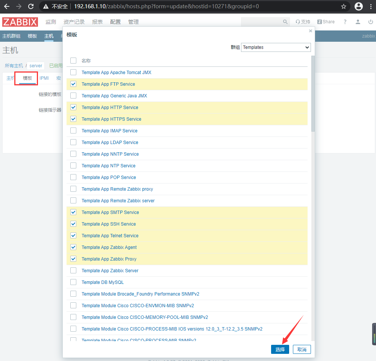Image resolution: width=376 pixels, height=361 pixels.
Task: Open Template App Telnet Service link
Action: pyautogui.click(x=110, y=235)
